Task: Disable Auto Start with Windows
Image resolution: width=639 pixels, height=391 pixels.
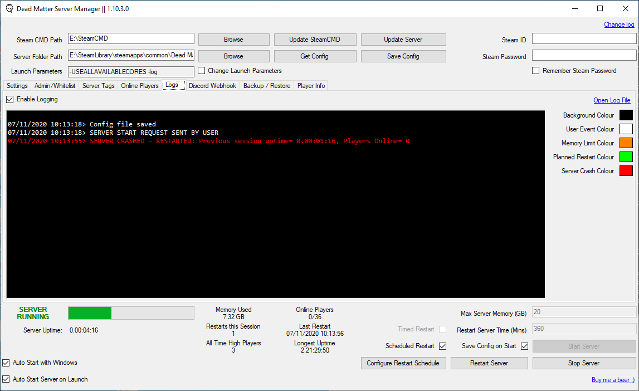Action: coord(6,362)
